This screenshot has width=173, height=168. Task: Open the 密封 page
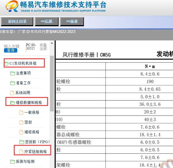[28, 122]
